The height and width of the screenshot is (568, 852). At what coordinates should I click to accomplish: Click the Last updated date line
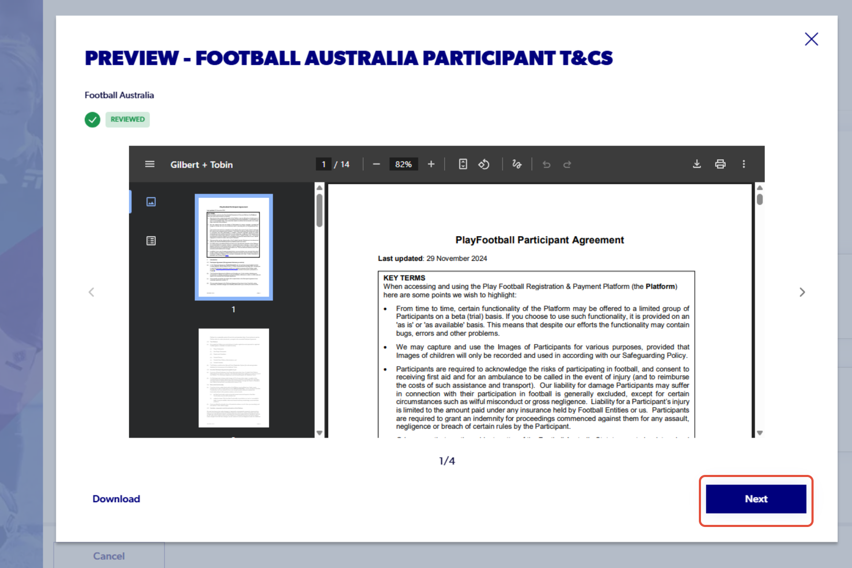coord(433,258)
